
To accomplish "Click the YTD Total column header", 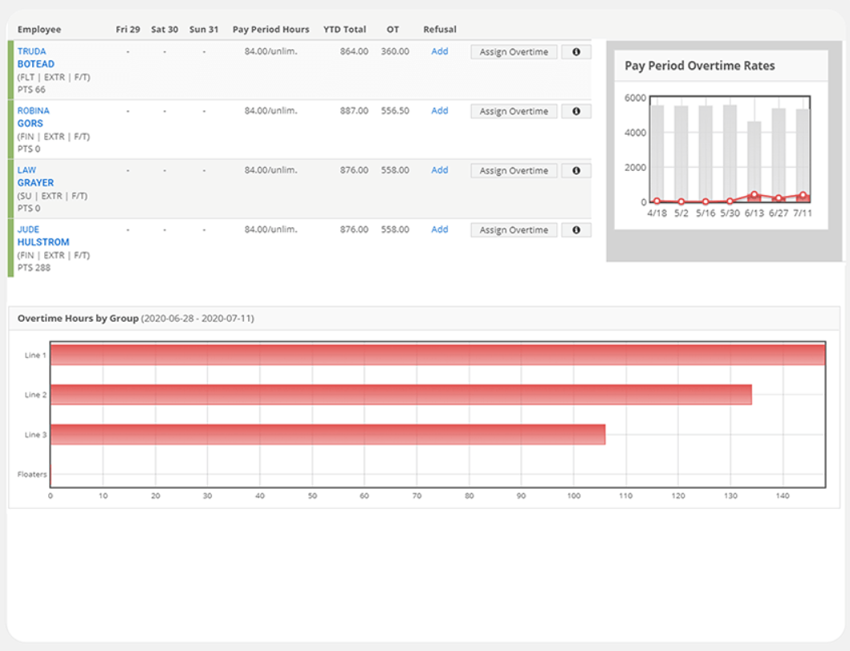I will click(344, 29).
